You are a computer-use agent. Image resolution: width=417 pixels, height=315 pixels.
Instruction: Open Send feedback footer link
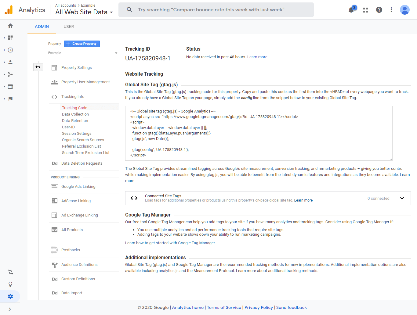pos(292,307)
